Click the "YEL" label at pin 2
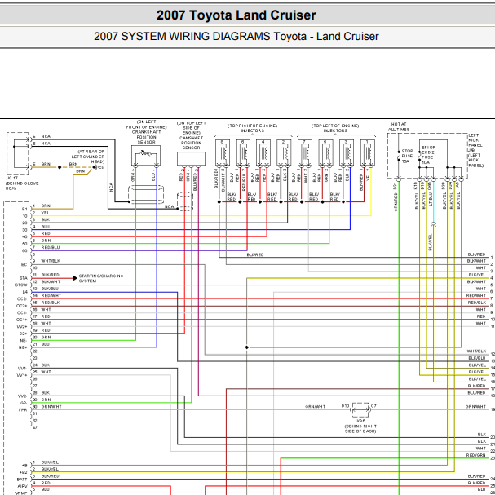Screen dimensions: 495x495 [45, 213]
